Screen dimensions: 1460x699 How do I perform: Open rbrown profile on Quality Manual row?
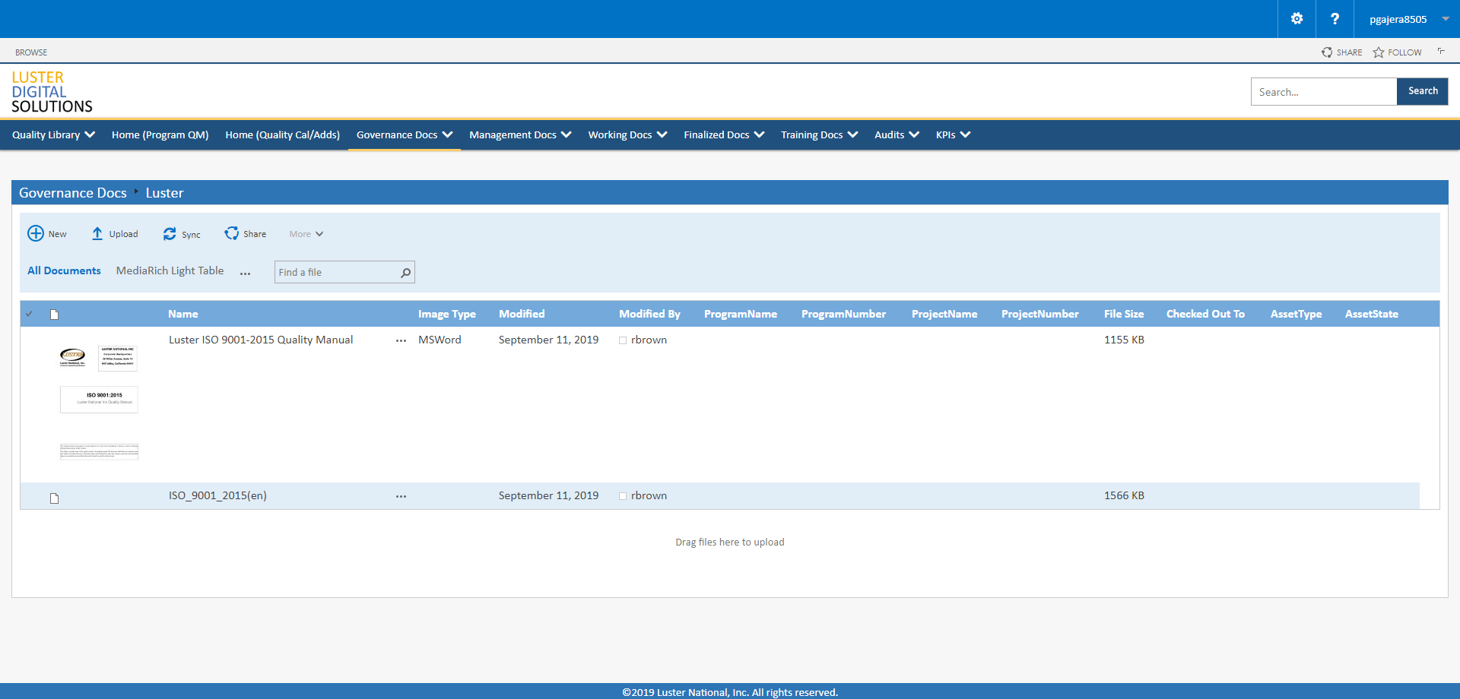649,340
